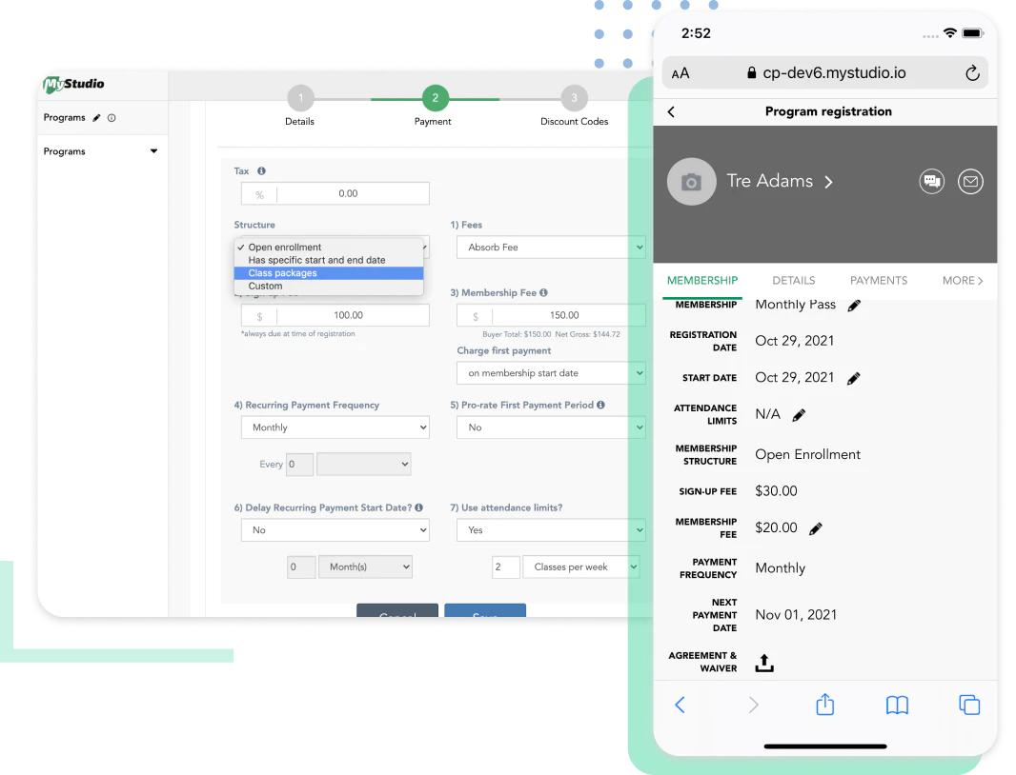Viewport: 1016px width, 775px height.
Task: Open Safari tabs overview icon
Action: (x=969, y=705)
